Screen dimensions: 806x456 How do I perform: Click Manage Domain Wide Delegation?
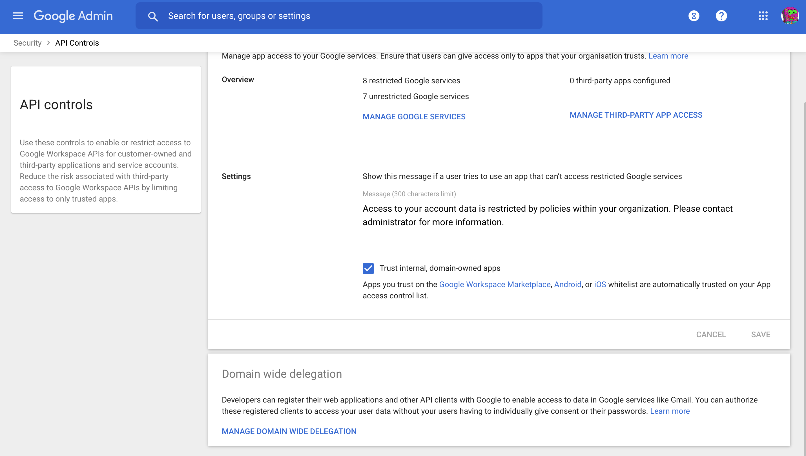[x=289, y=431]
